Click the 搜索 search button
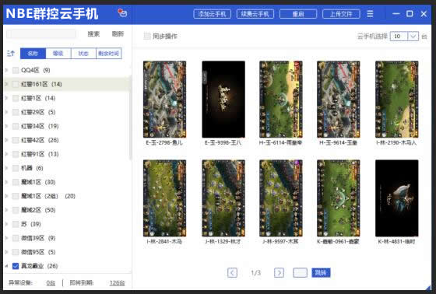 click(93, 34)
